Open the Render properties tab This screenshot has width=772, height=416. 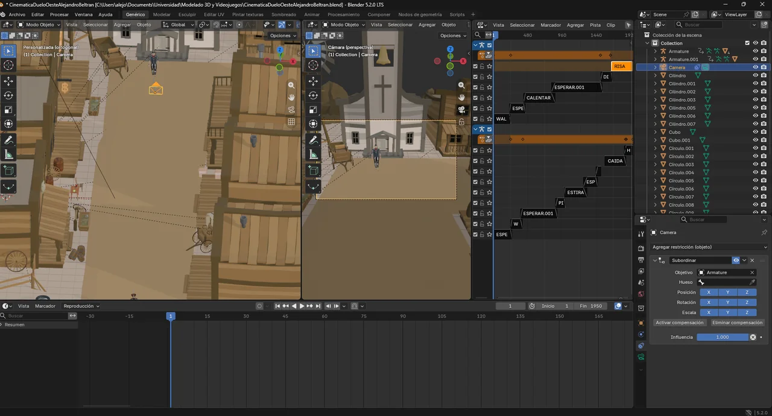point(641,248)
